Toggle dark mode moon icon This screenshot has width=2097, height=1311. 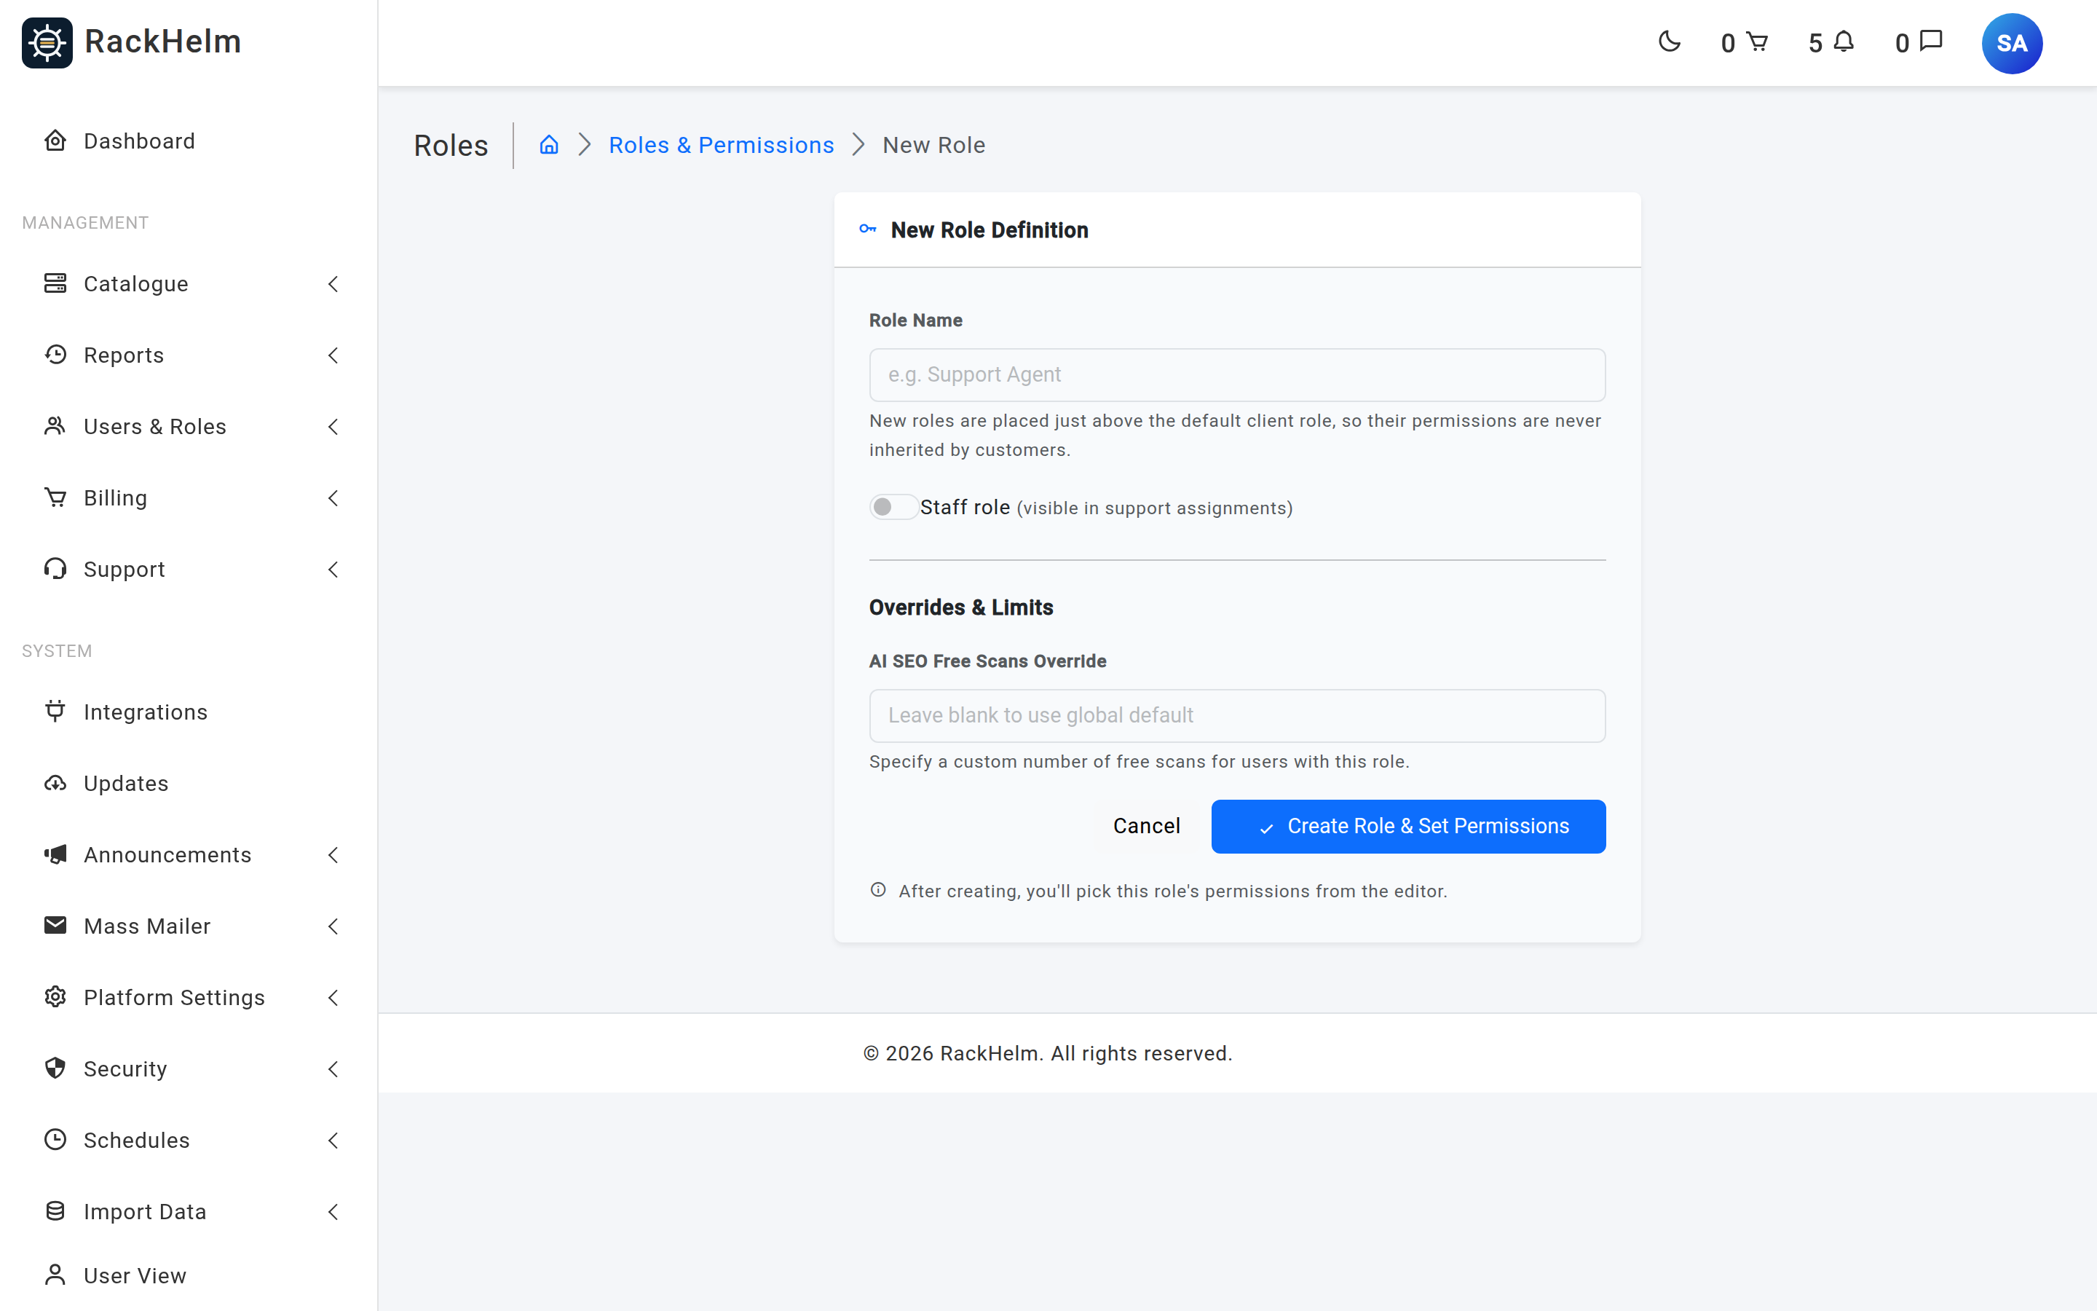click(x=1669, y=42)
